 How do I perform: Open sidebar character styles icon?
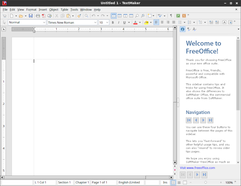tap(194, 29)
